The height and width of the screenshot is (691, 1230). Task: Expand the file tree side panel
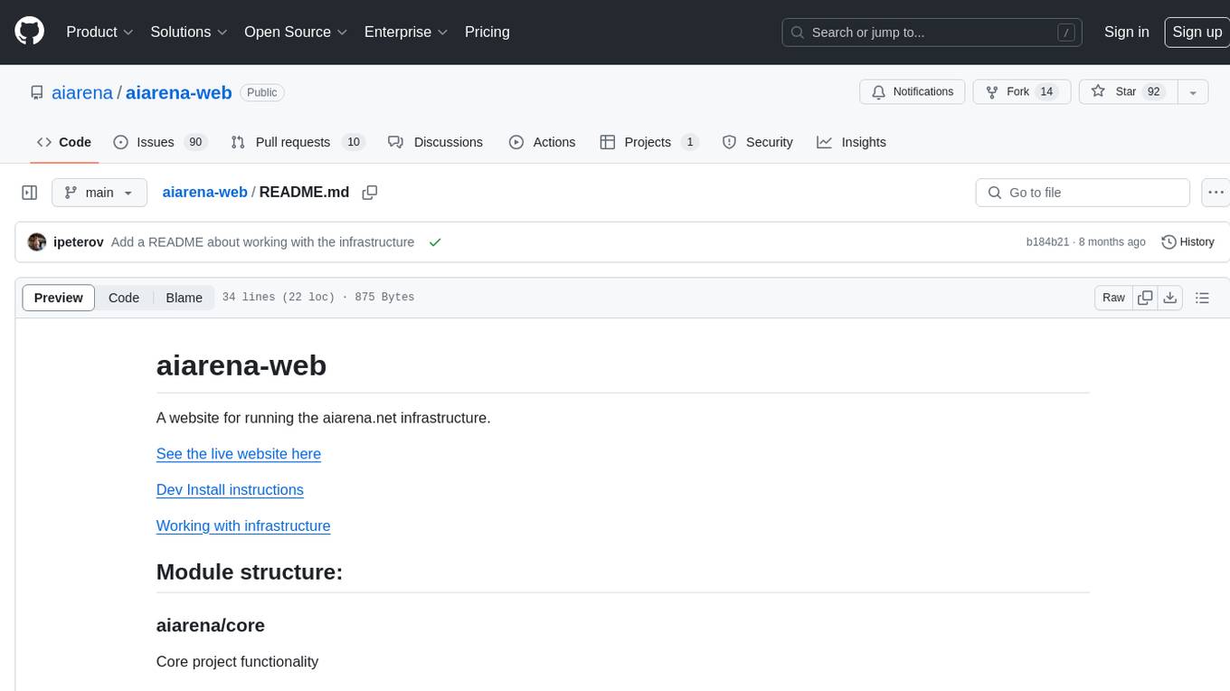(30, 193)
